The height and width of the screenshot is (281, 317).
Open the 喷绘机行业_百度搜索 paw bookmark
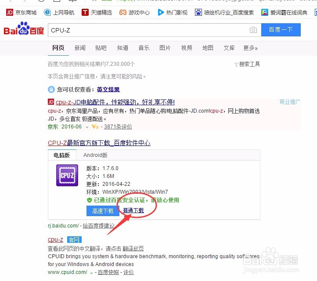224,13
